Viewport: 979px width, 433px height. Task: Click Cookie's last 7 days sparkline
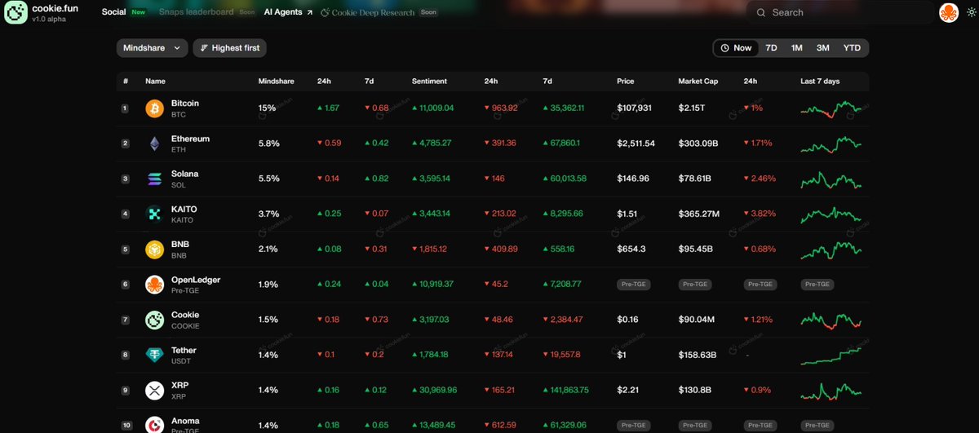pos(831,320)
